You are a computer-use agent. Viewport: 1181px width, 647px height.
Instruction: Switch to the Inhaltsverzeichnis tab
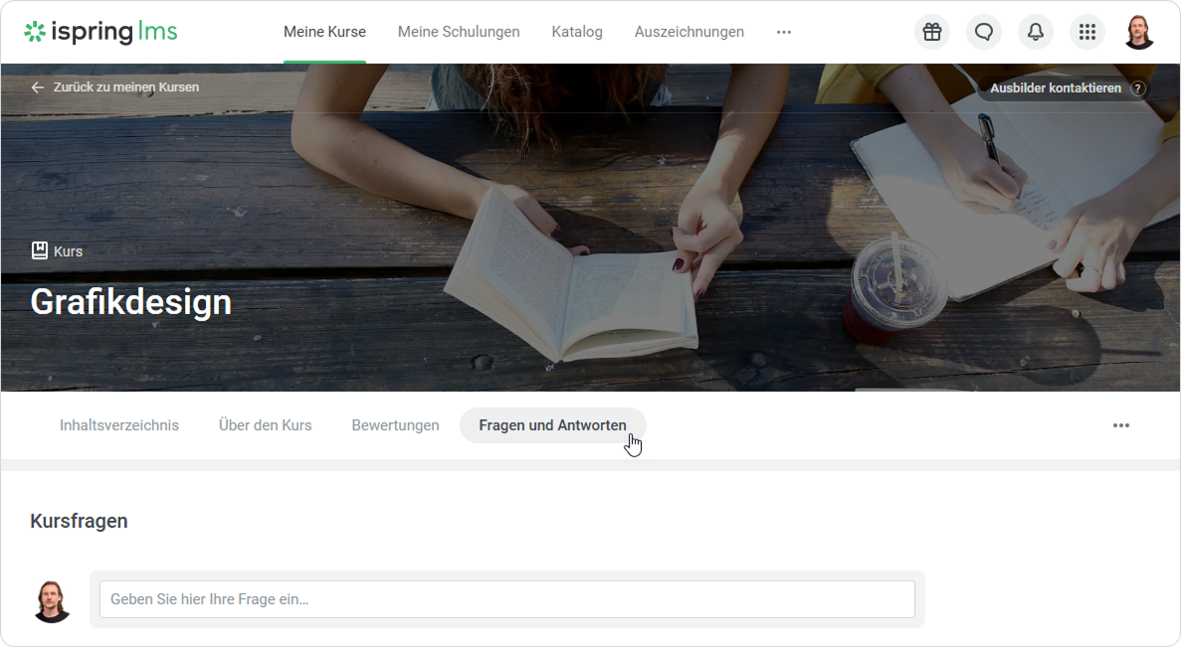point(119,425)
